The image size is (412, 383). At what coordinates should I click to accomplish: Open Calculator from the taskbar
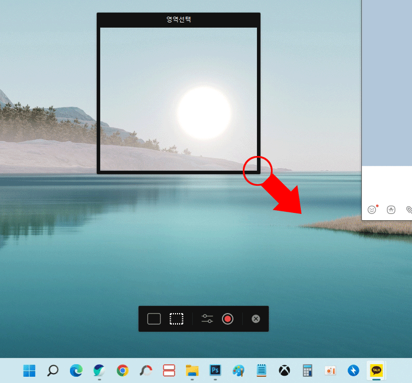(x=308, y=370)
